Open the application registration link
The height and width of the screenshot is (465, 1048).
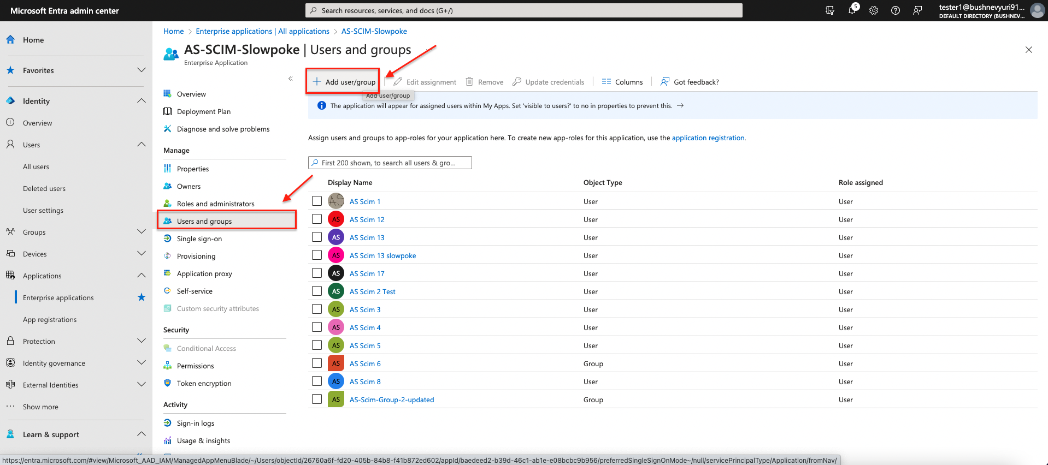click(x=708, y=138)
